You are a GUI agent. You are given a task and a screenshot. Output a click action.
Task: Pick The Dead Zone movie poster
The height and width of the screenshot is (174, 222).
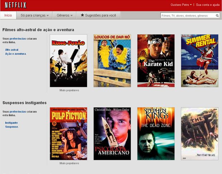(156, 134)
